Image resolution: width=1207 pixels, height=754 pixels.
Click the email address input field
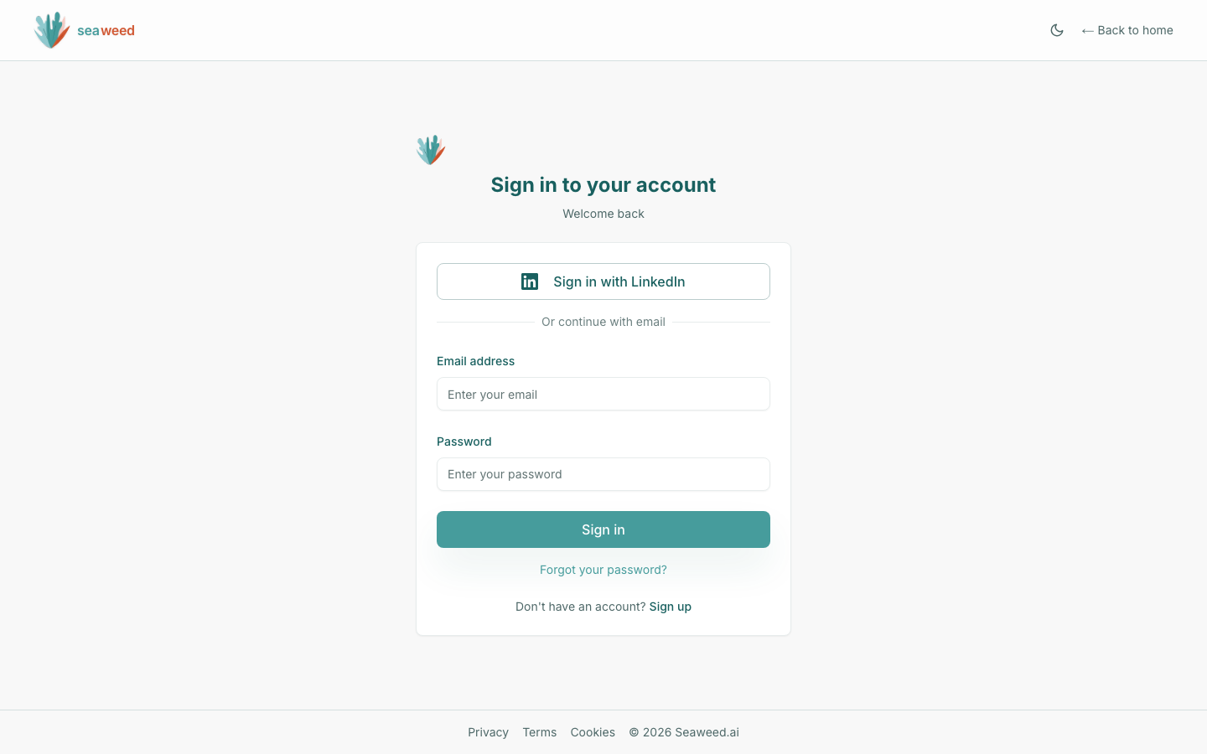[603, 394]
